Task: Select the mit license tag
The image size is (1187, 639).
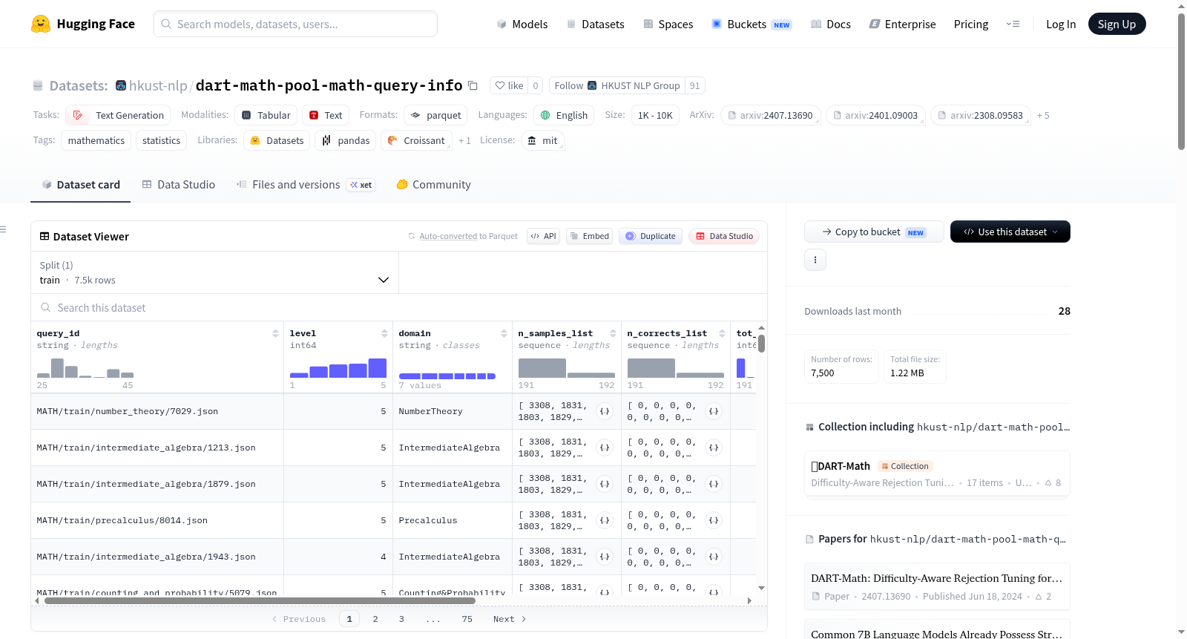Action: pyautogui.click(x=542, y=140)
